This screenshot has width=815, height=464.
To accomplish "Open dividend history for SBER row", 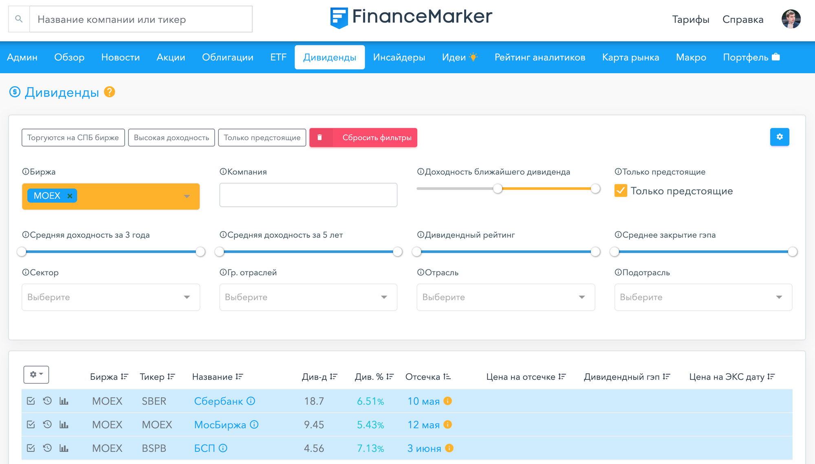I will (47, 401).
